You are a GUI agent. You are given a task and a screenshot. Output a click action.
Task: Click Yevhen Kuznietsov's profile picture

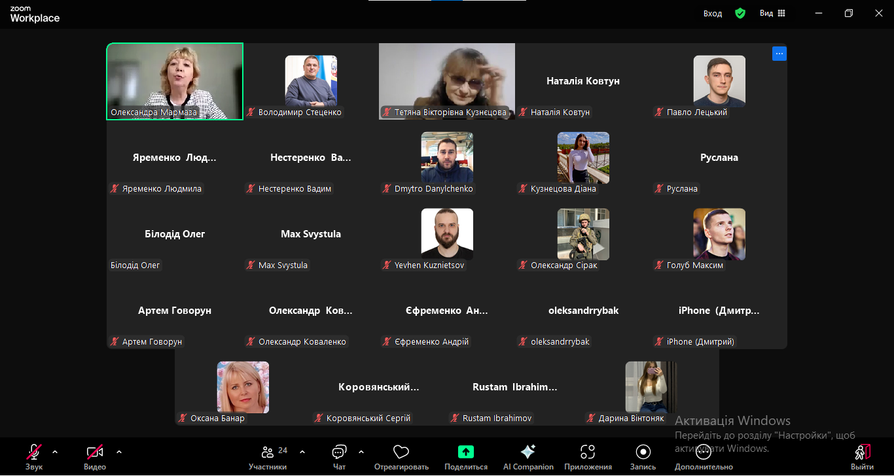[x=447, y=234]
